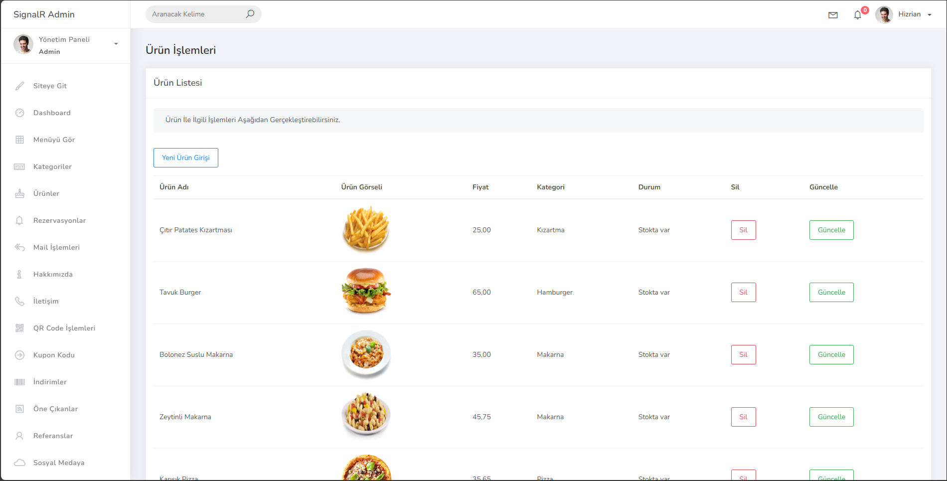
Task: Click the search magnifier icon
Action: [250, 14]
